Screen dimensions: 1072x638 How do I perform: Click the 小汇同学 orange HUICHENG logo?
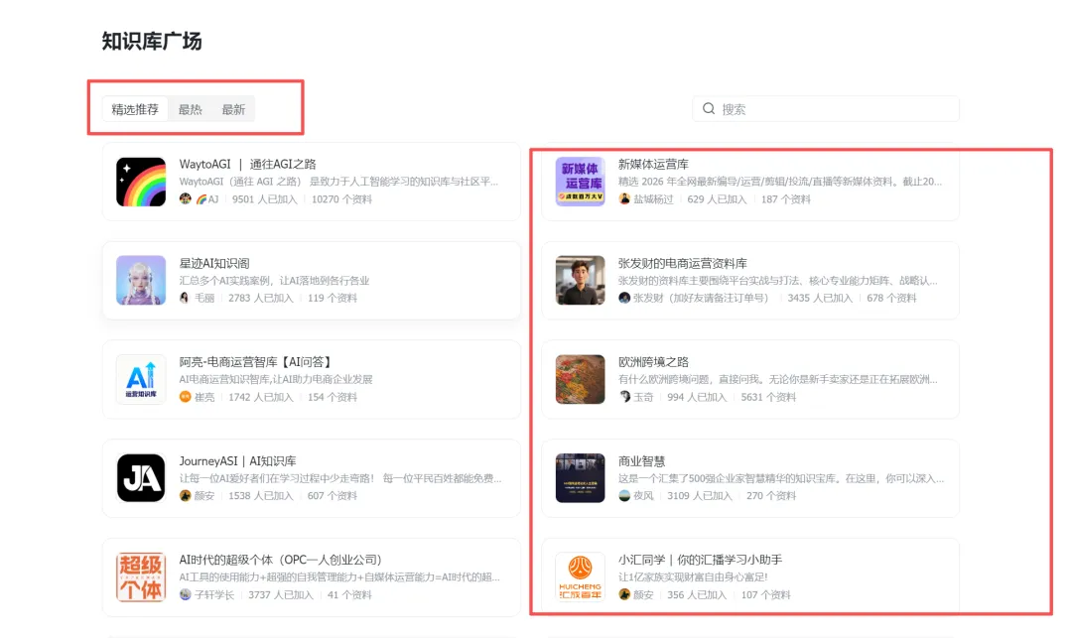(580, 576)
